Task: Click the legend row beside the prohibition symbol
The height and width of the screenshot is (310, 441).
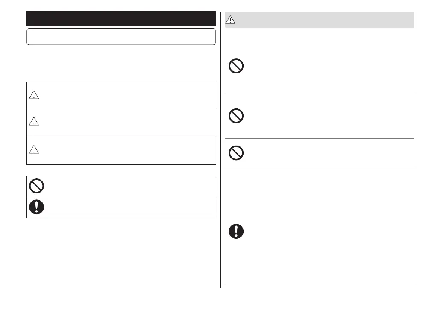Action: pos(128,186)
